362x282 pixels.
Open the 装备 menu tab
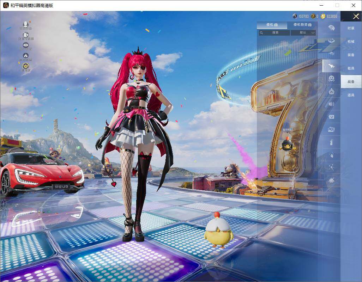(x=351, y=55)
